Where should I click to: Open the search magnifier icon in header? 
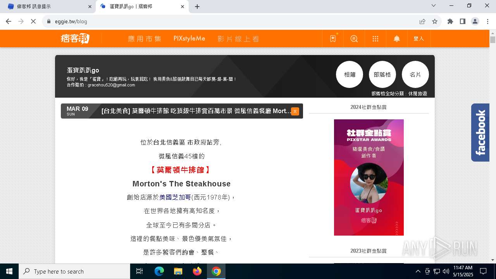pos(354,39)
